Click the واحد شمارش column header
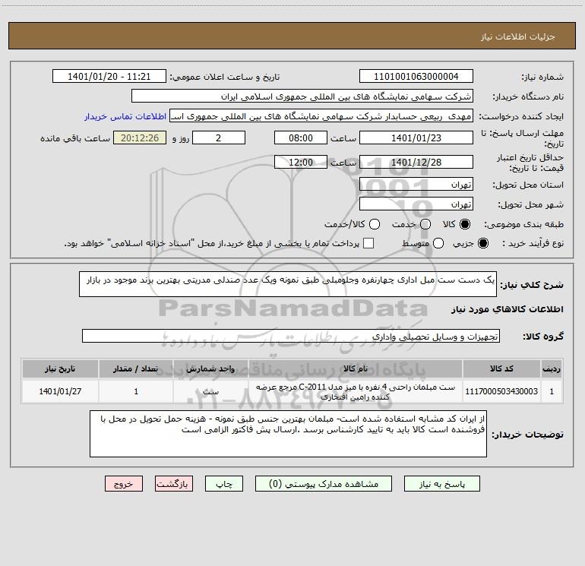Screen dimensions: 585x566 click(210, 368)
